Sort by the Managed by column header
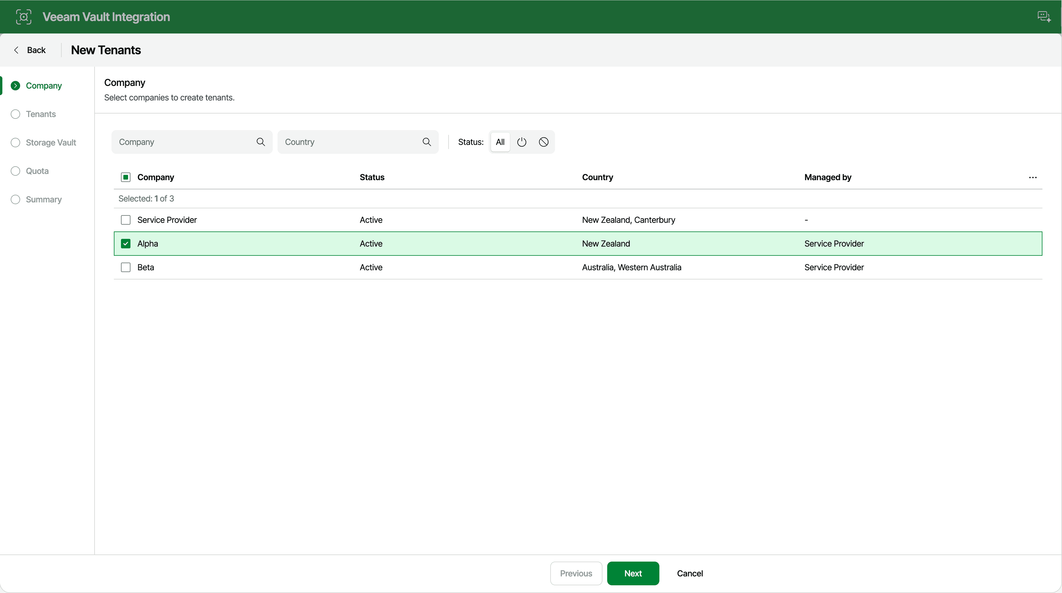The width and height of the screenshot is (1062, 593). point(827,177)
